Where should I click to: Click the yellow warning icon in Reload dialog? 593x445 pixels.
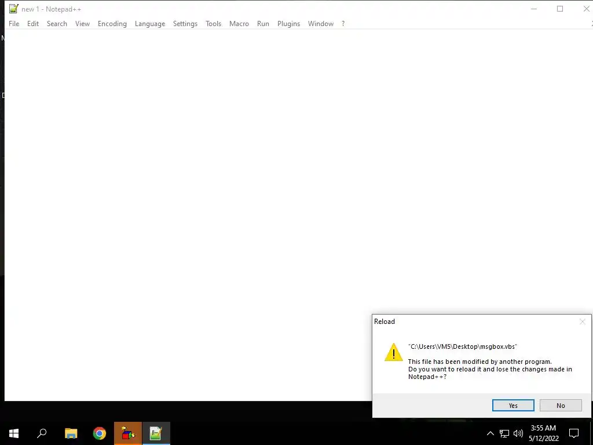393,352
